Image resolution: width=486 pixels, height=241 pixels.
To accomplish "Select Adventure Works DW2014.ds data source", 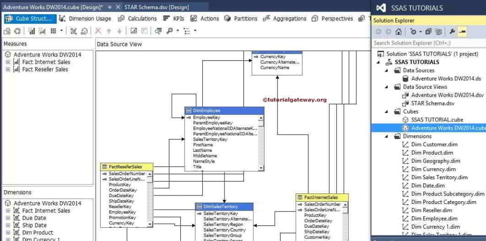I will [x=446, y=79].
